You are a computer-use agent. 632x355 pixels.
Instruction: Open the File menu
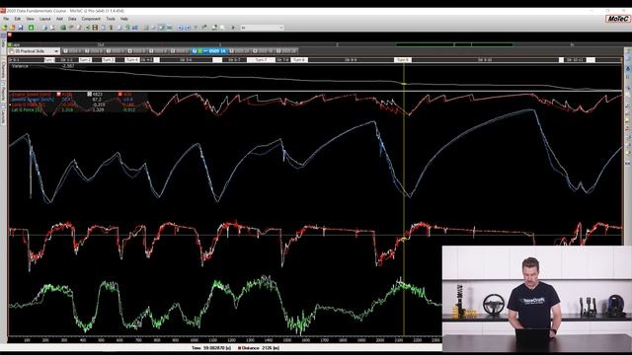click(x=6, y=19)
